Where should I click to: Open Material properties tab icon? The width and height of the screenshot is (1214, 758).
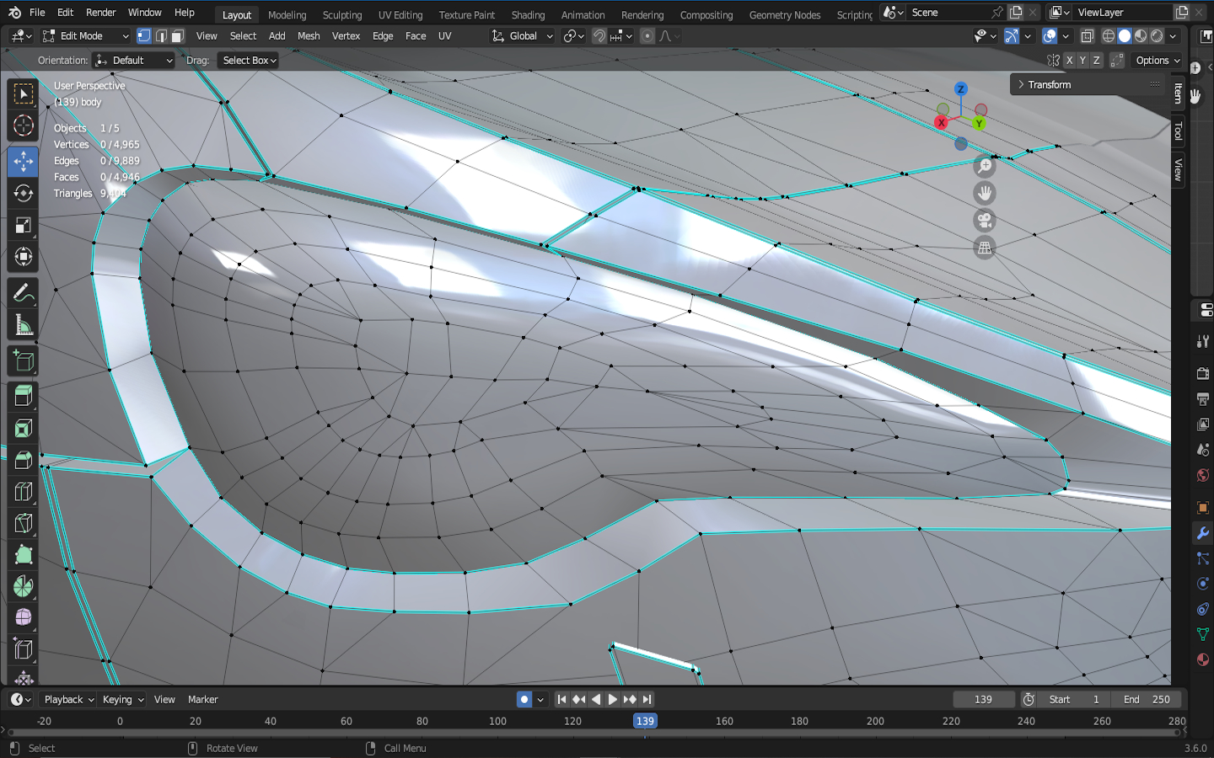[x=1203, y=659]
